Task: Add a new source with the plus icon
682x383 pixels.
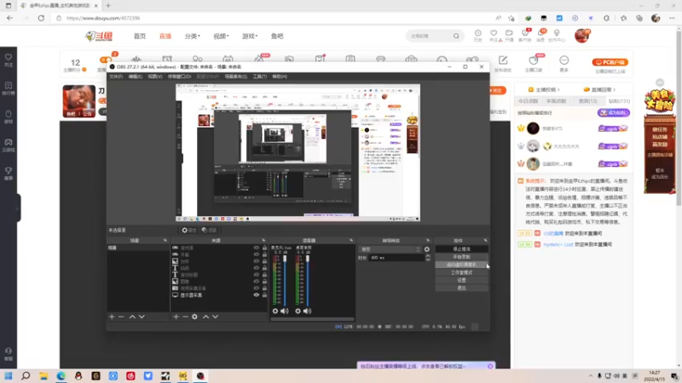Action: (x=176, y=317)
